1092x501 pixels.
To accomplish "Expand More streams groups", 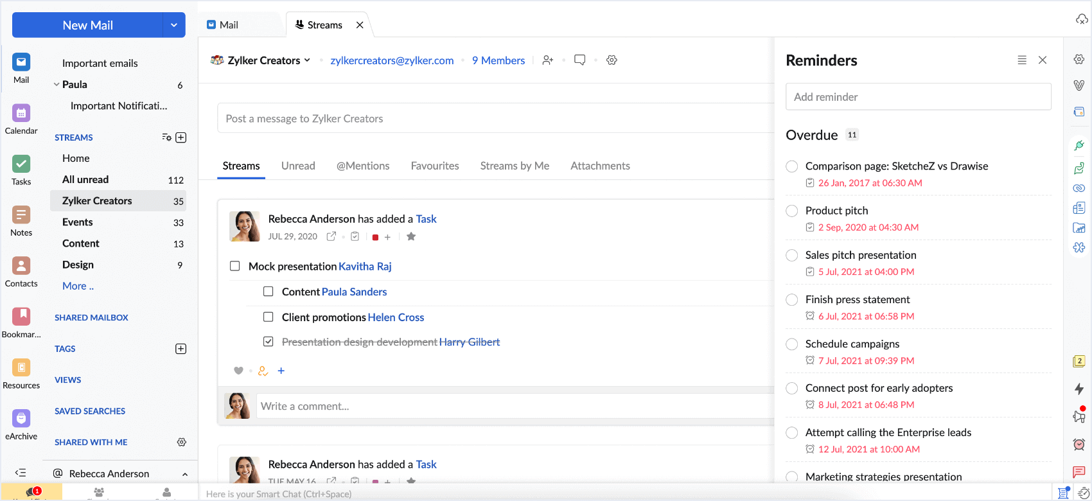I will (x=78, y=286).
